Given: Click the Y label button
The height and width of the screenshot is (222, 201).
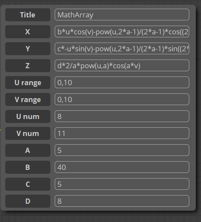Looking at the screenshot, I should [28, 49].
